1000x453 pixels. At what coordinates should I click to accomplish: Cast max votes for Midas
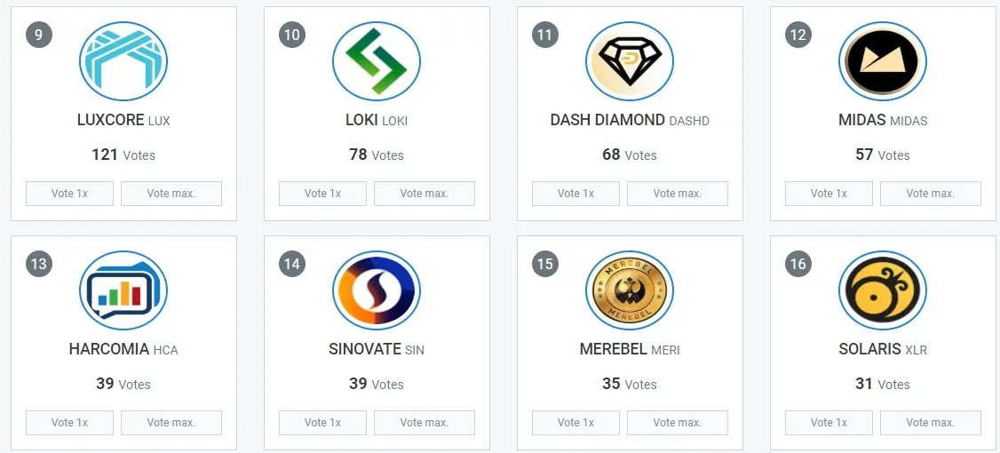pyautogui.click(x=931, y=194)
